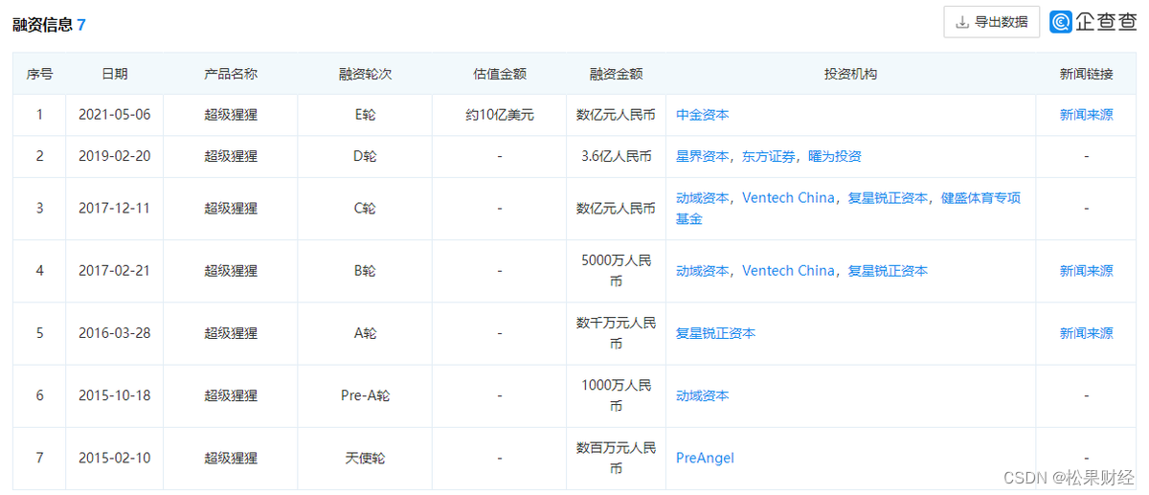Open 新闻来源 link for the A轮 row
This screenshot has height=495, width=1149.
point(1086,333)
